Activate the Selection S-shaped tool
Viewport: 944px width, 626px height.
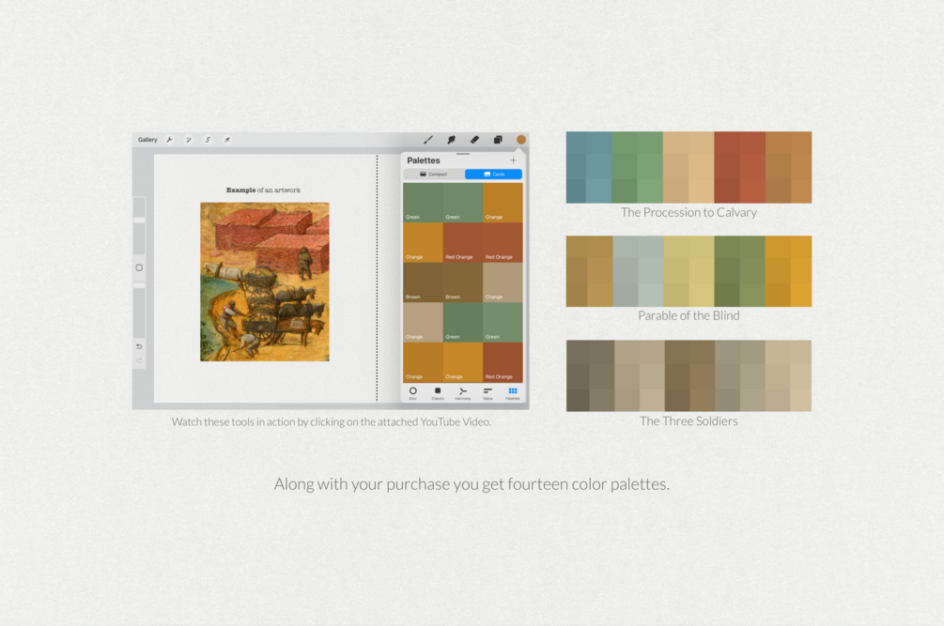[208, 140]
